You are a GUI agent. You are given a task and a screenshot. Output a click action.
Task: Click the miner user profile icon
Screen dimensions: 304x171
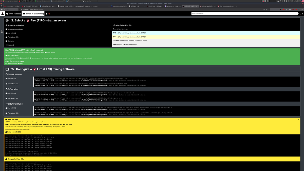tap(3, 14)
